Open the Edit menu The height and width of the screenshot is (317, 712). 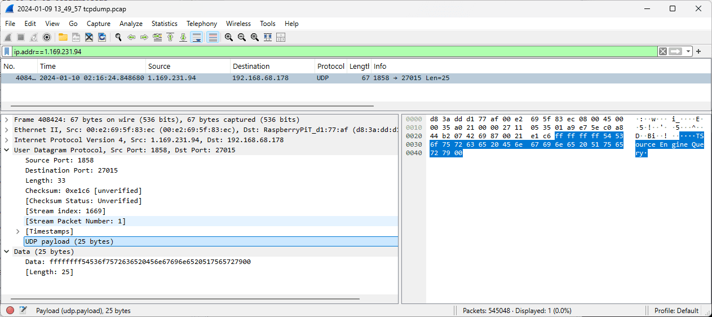pyautogui.click(x=30, y=24)
